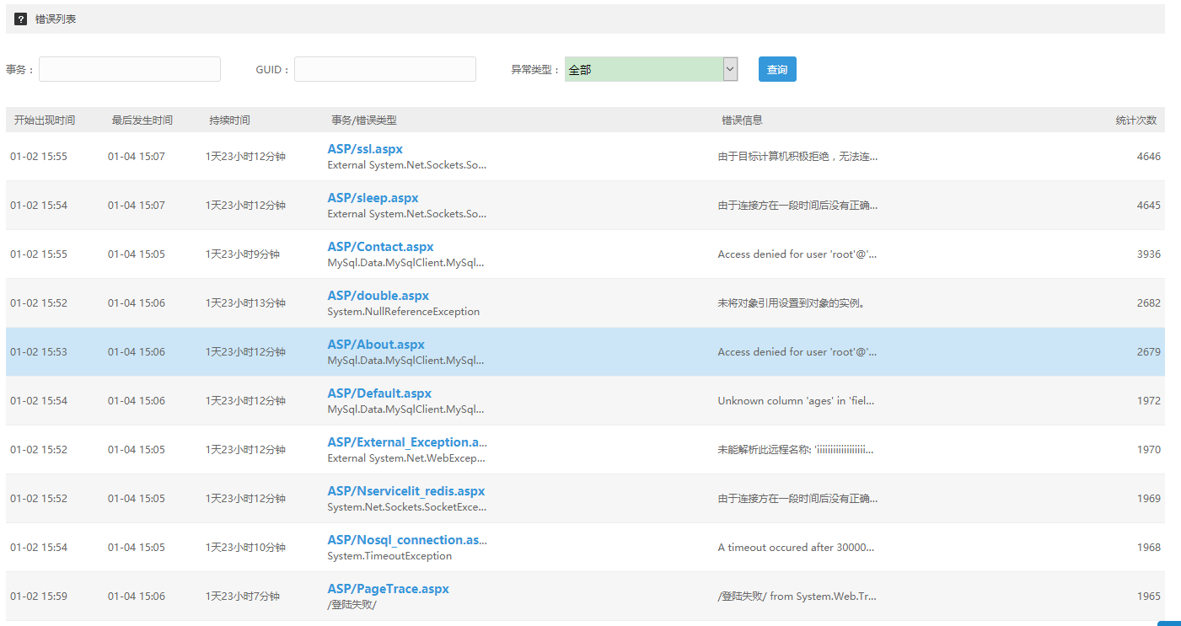The image size is (1181, 626).
Task: Click the 1天23小时7分钟 duration cell
Action: 243,597
